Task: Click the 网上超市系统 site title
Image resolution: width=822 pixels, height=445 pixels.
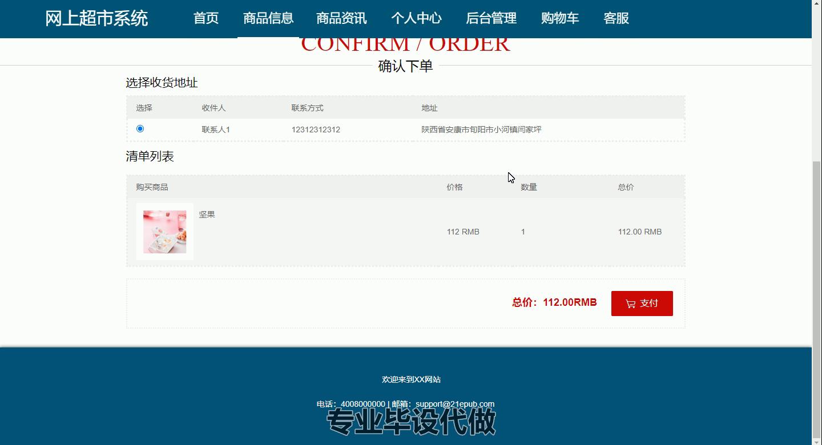Action: tap(96, 18)
